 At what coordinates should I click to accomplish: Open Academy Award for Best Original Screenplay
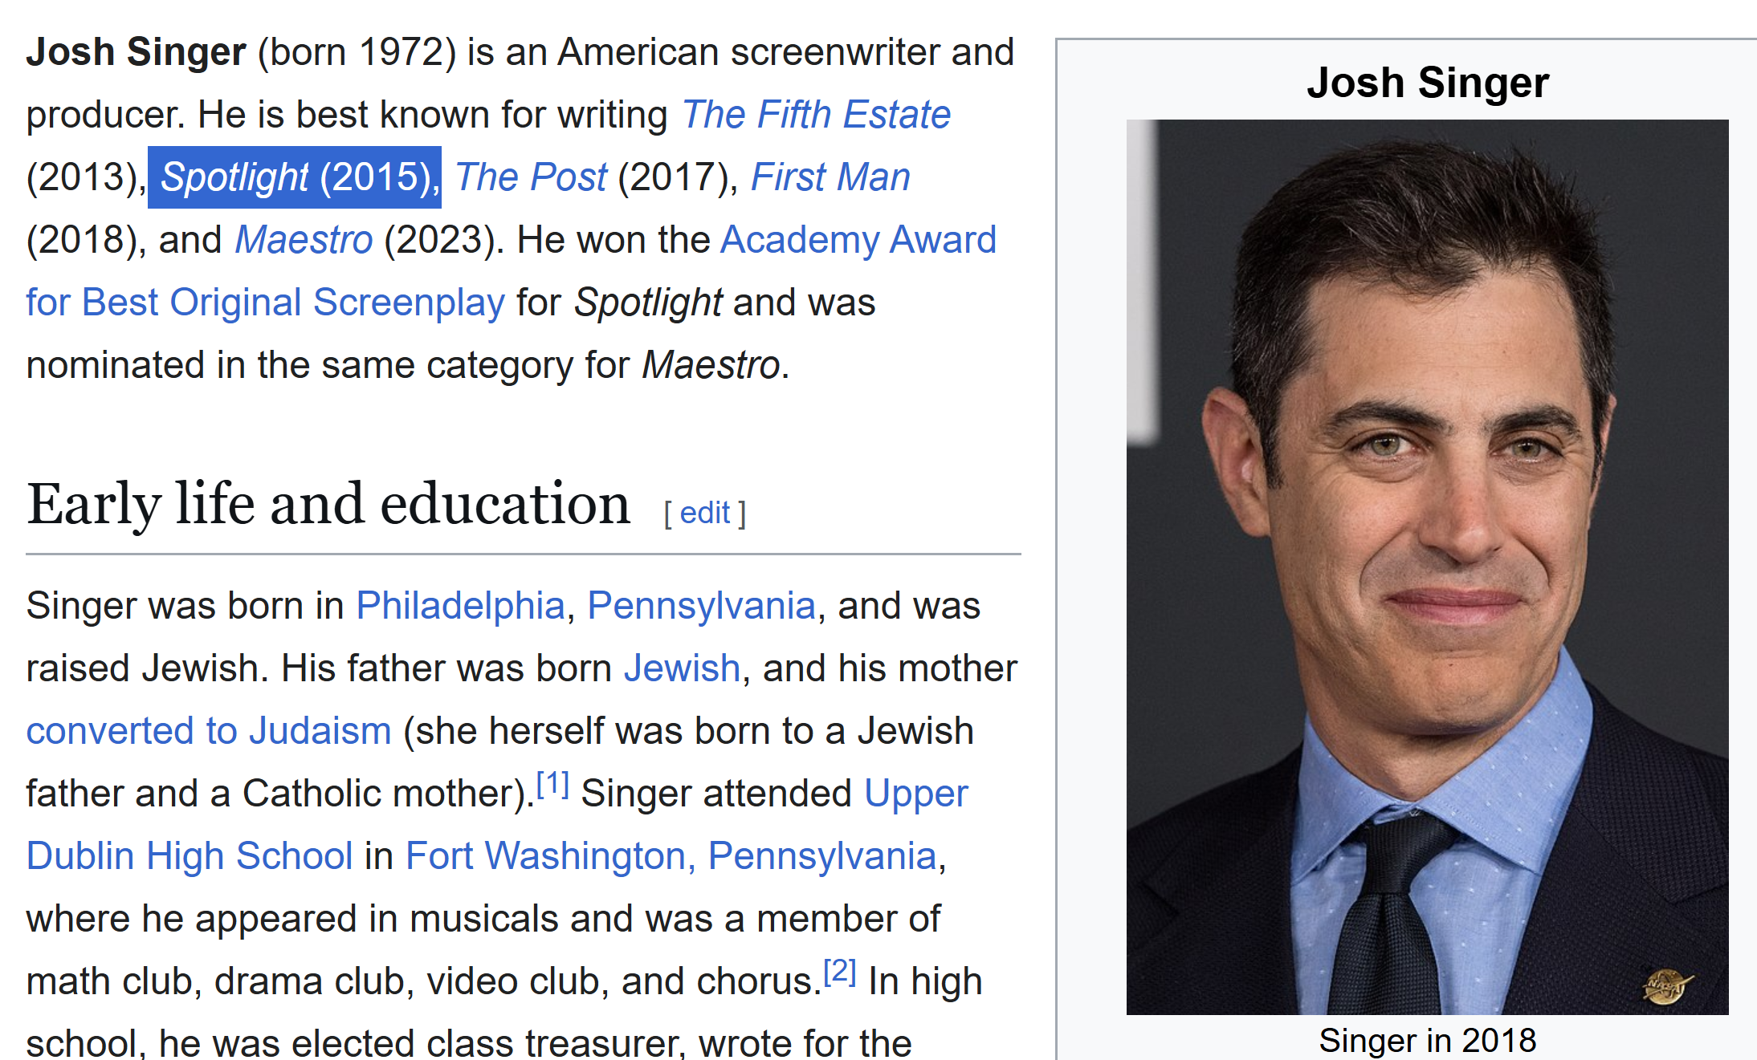[858, 240]
